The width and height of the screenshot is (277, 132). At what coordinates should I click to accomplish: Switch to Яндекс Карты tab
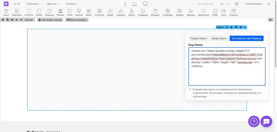(198, 38)
